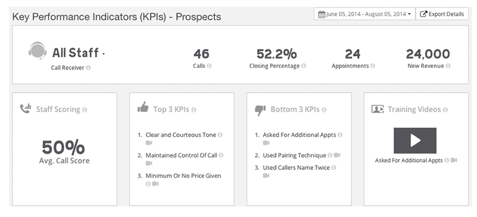This screenshot has width=477, height=217.
Task: Show info for Bottom 3 KPIs heading
Action: click(x=324, y=110)
